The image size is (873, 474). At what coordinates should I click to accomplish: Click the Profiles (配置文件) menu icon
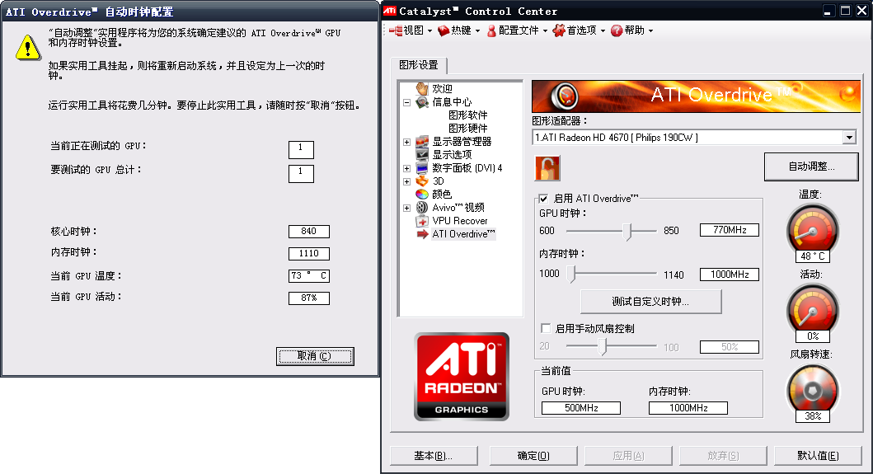click(x=491, y=31)
